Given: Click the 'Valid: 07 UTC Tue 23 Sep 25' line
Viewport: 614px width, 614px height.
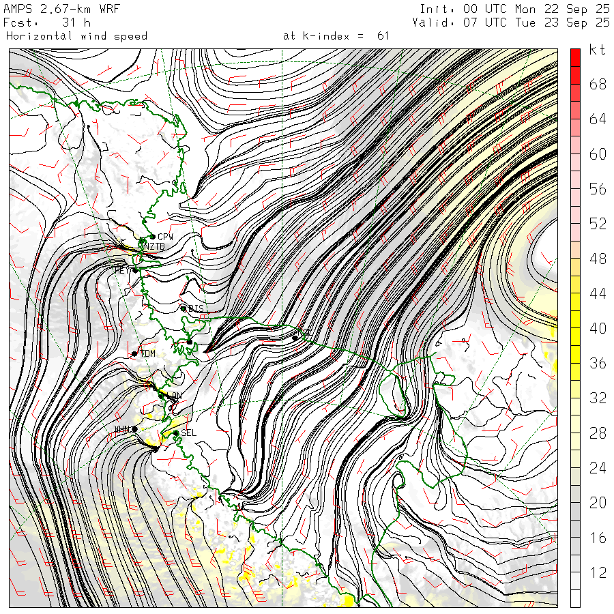Looking at the screenshot, I should 510,23.
